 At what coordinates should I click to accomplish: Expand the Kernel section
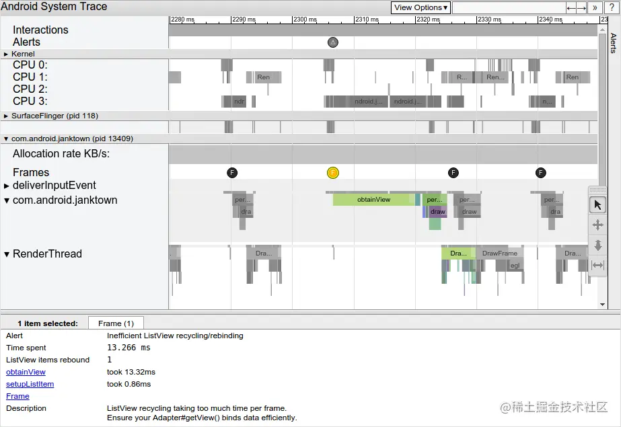[x=7, y=54]
